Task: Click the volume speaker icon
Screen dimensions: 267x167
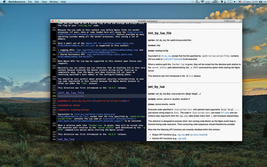Action: [x=235, y=2]
